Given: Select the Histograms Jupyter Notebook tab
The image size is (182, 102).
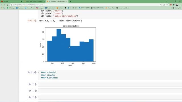Looking at the screenshot, I should coord(57,1).
